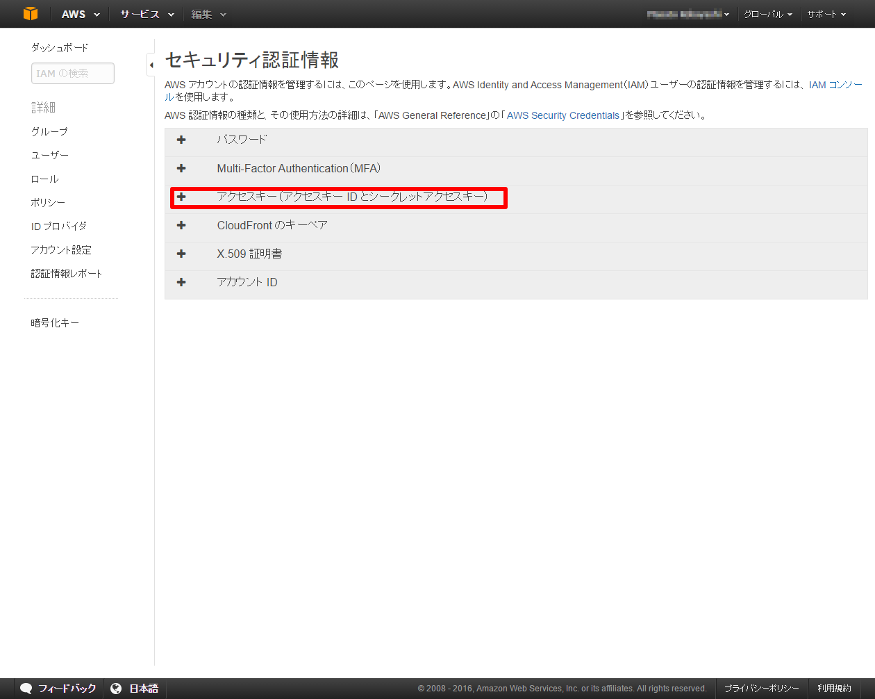The width and height of the screenshot is (875, 699).
Task: Open the AWS dropdown menu
Action: (81, 14)
